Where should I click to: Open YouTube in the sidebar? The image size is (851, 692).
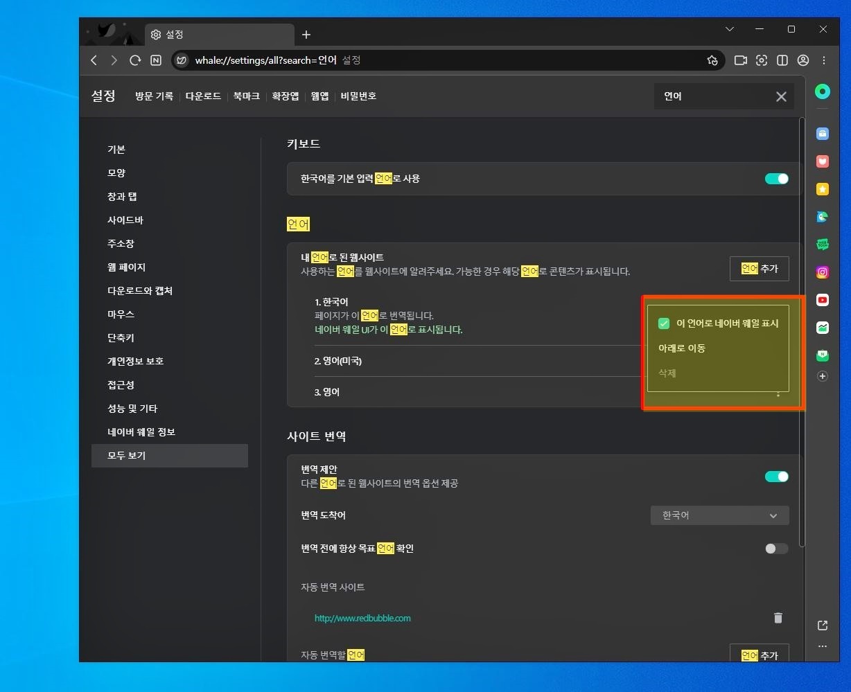click(x=823, y=300)
